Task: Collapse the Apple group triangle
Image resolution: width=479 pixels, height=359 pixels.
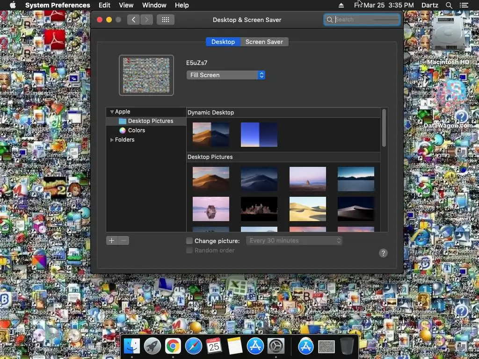Action: click(112, 112)
